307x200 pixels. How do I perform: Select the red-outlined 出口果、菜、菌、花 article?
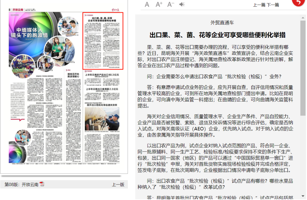click(103, 41)
